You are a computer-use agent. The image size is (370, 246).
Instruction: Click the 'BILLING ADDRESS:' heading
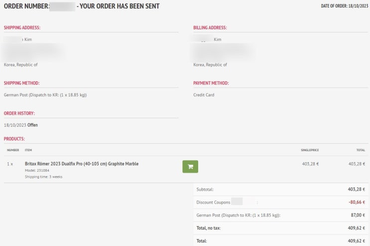(210, 27)
